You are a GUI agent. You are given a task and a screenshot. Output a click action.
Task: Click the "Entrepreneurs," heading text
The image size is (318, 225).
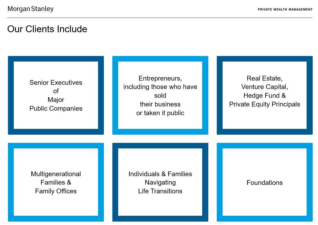(160, 78)
